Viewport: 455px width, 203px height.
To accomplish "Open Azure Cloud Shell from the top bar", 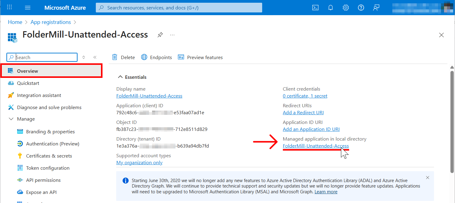I will [x=315, y=7].
